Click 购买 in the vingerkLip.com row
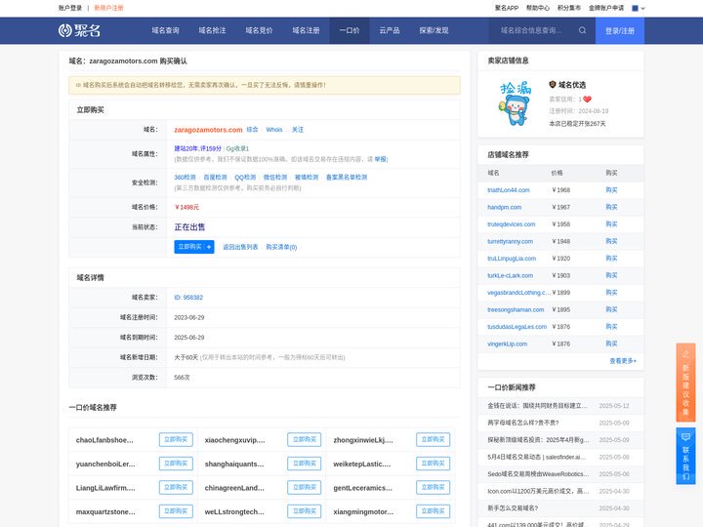Image resolution: width=703 pixels, height=527 pixels. click(x=611, y=344)
